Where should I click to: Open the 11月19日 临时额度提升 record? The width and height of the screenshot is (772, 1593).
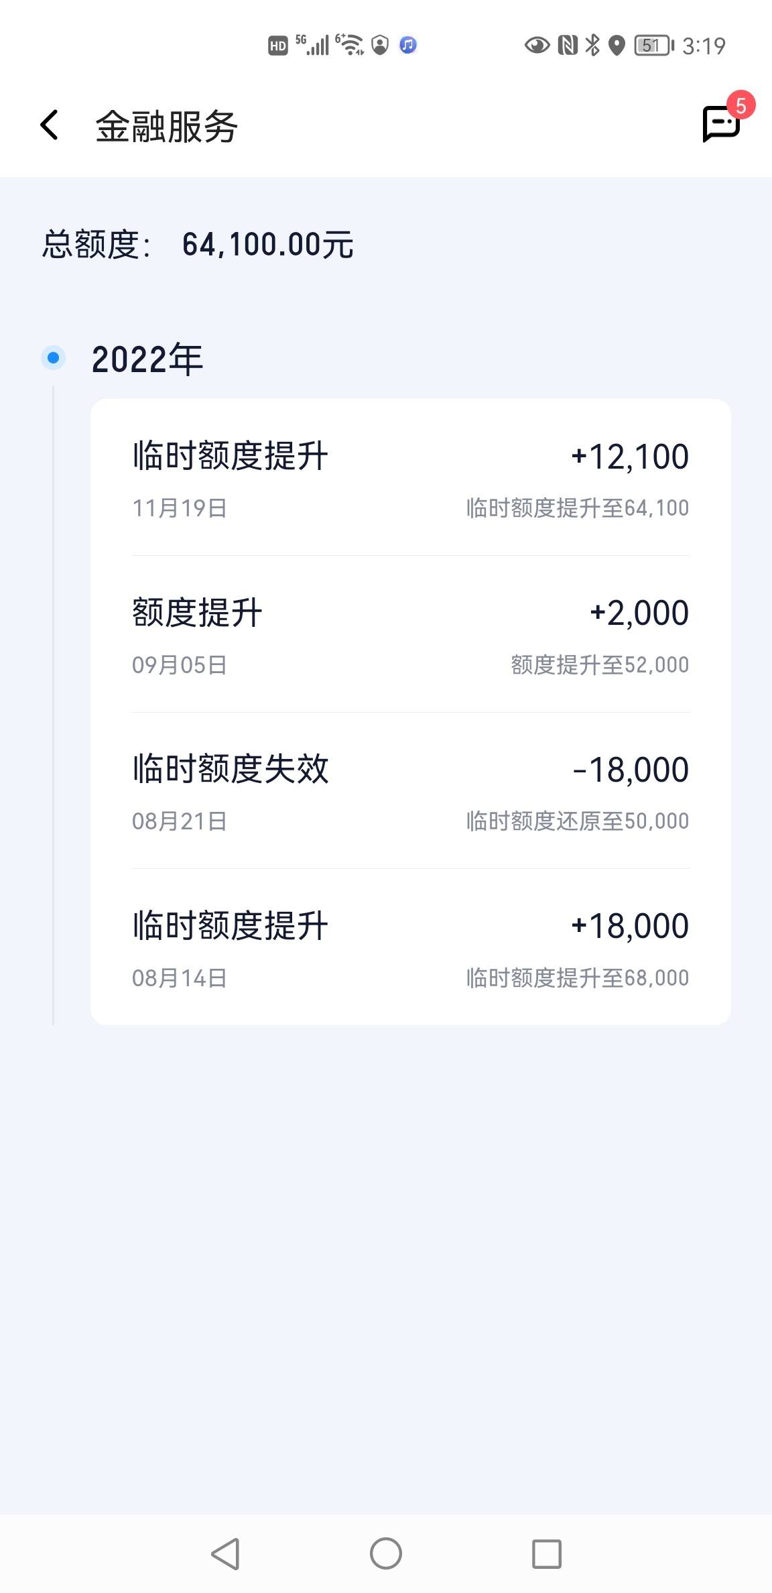tap(411, 479)
